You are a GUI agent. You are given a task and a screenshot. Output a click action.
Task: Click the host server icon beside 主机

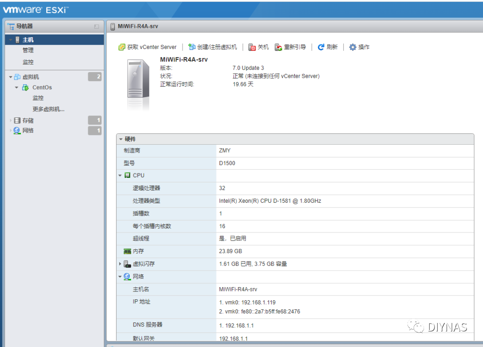[17, 40]
